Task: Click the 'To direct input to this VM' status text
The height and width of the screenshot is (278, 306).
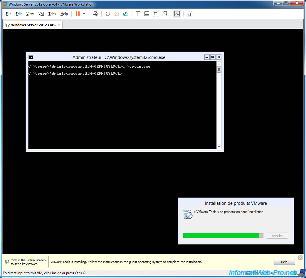Action: click(x=45, y=273)
